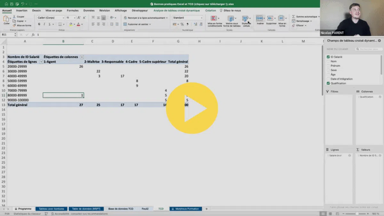Check the Âge field checkbox

[328, 74]
